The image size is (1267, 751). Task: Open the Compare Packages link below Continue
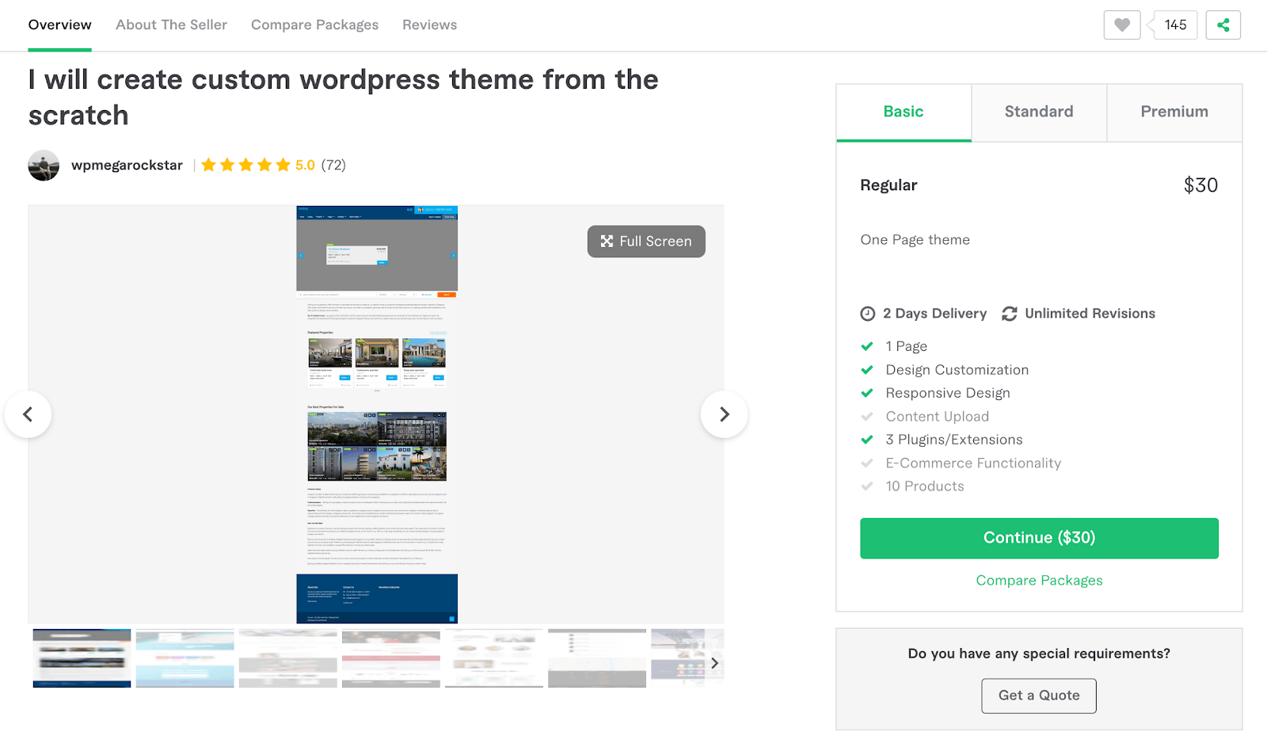tap(1039, 581)
